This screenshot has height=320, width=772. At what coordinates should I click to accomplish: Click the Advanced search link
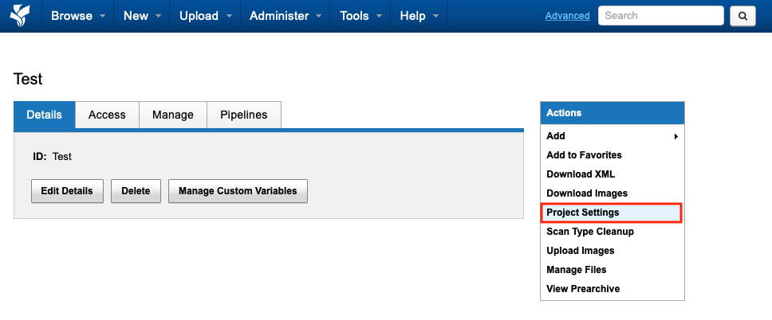click(x=567, y=16)
